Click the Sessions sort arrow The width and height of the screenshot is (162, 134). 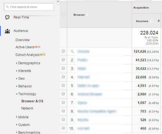pos(159,21)
